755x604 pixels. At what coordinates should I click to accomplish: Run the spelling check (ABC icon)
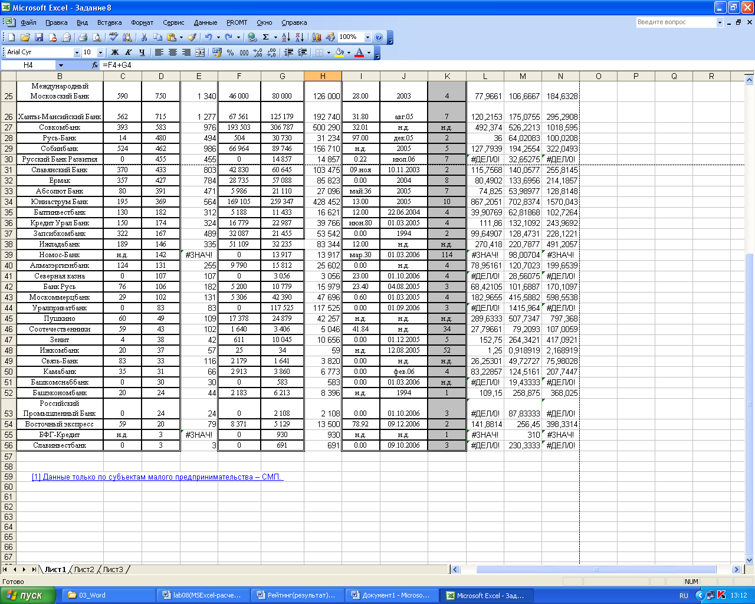113,37
